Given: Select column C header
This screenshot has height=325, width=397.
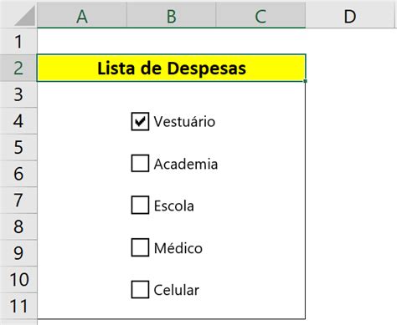Looking at the screenshot, I should pyautogui.click(x=260, y=15).
